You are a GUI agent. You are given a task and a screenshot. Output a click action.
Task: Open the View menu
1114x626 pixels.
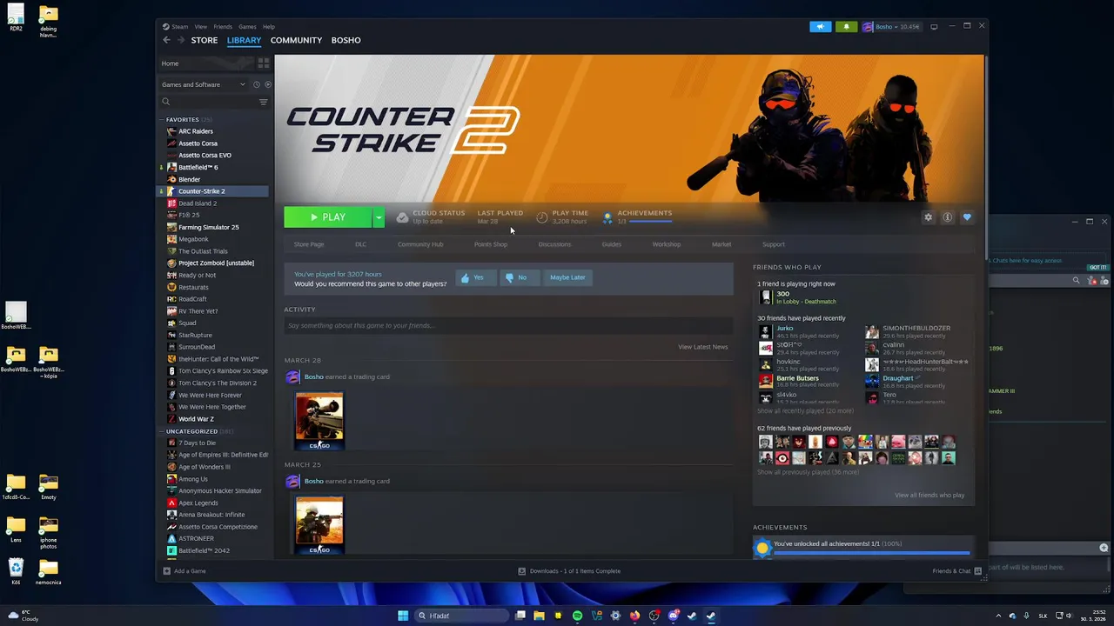click(201, 27)
